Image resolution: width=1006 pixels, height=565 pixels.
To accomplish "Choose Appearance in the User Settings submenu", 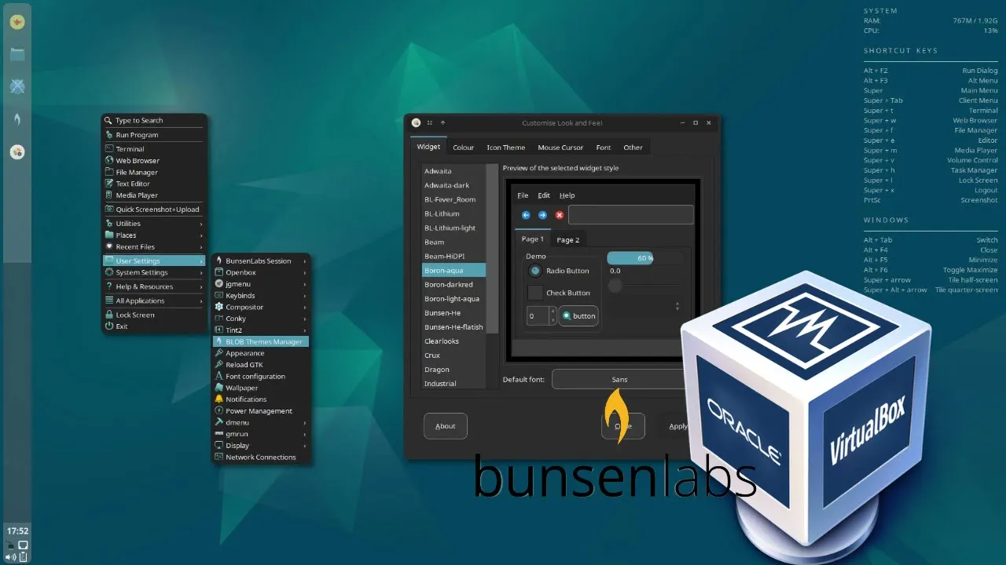I will tap(261, 353).
